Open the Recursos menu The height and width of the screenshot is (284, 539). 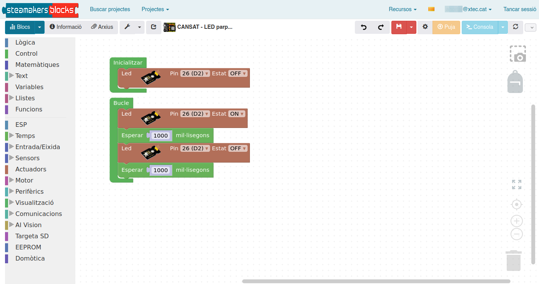pyautogui.click(x=403, y=9)
